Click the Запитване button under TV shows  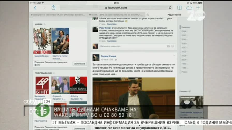point(79,128)
